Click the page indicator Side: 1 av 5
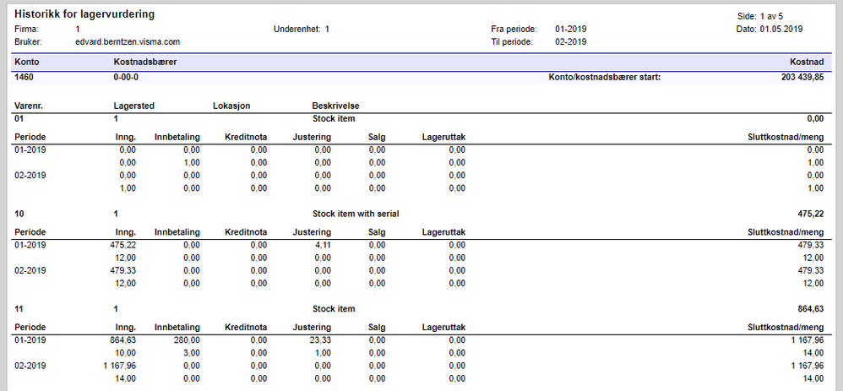 coord(764,17)
